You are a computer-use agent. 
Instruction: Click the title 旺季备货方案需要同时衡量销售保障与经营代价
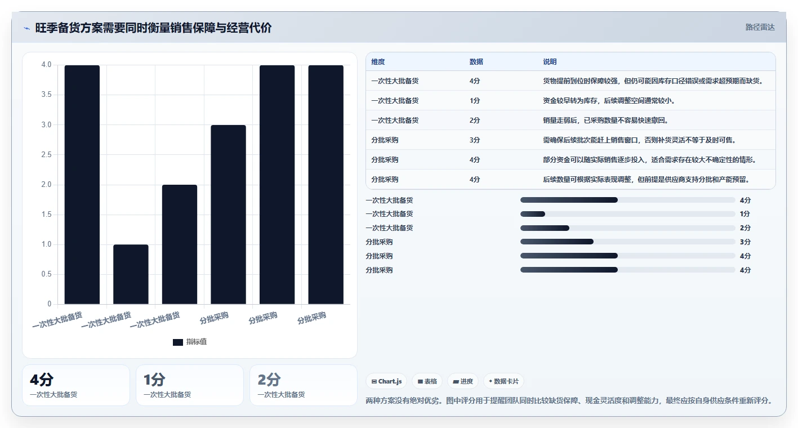click(153, 28)
